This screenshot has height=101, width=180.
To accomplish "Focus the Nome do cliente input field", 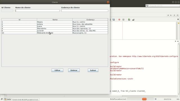I will pos(37,11).
